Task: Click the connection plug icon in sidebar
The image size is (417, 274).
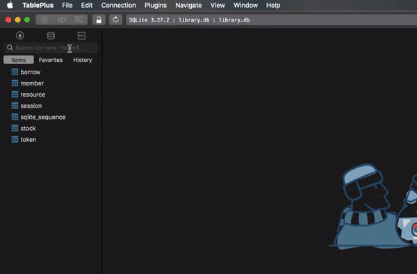Action: 20,35
